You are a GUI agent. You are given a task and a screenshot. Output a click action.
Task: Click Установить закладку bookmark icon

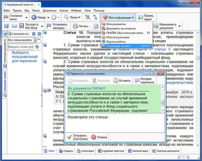point(49,26)
